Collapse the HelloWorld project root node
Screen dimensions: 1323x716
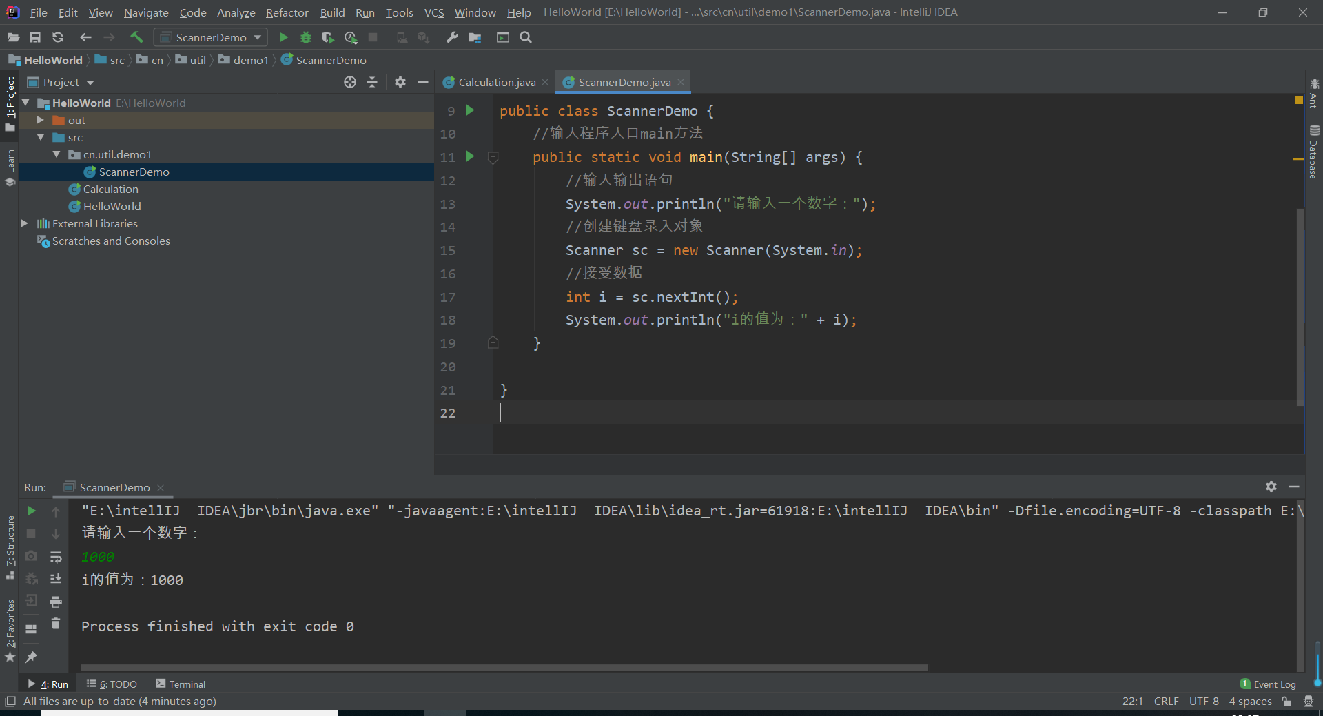click(25, 103)
